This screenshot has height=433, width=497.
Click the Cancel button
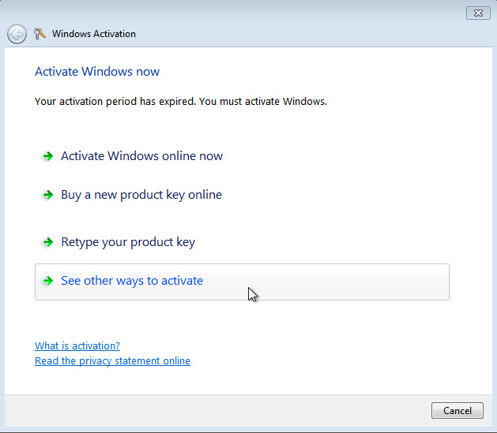[x=457, y=411]
